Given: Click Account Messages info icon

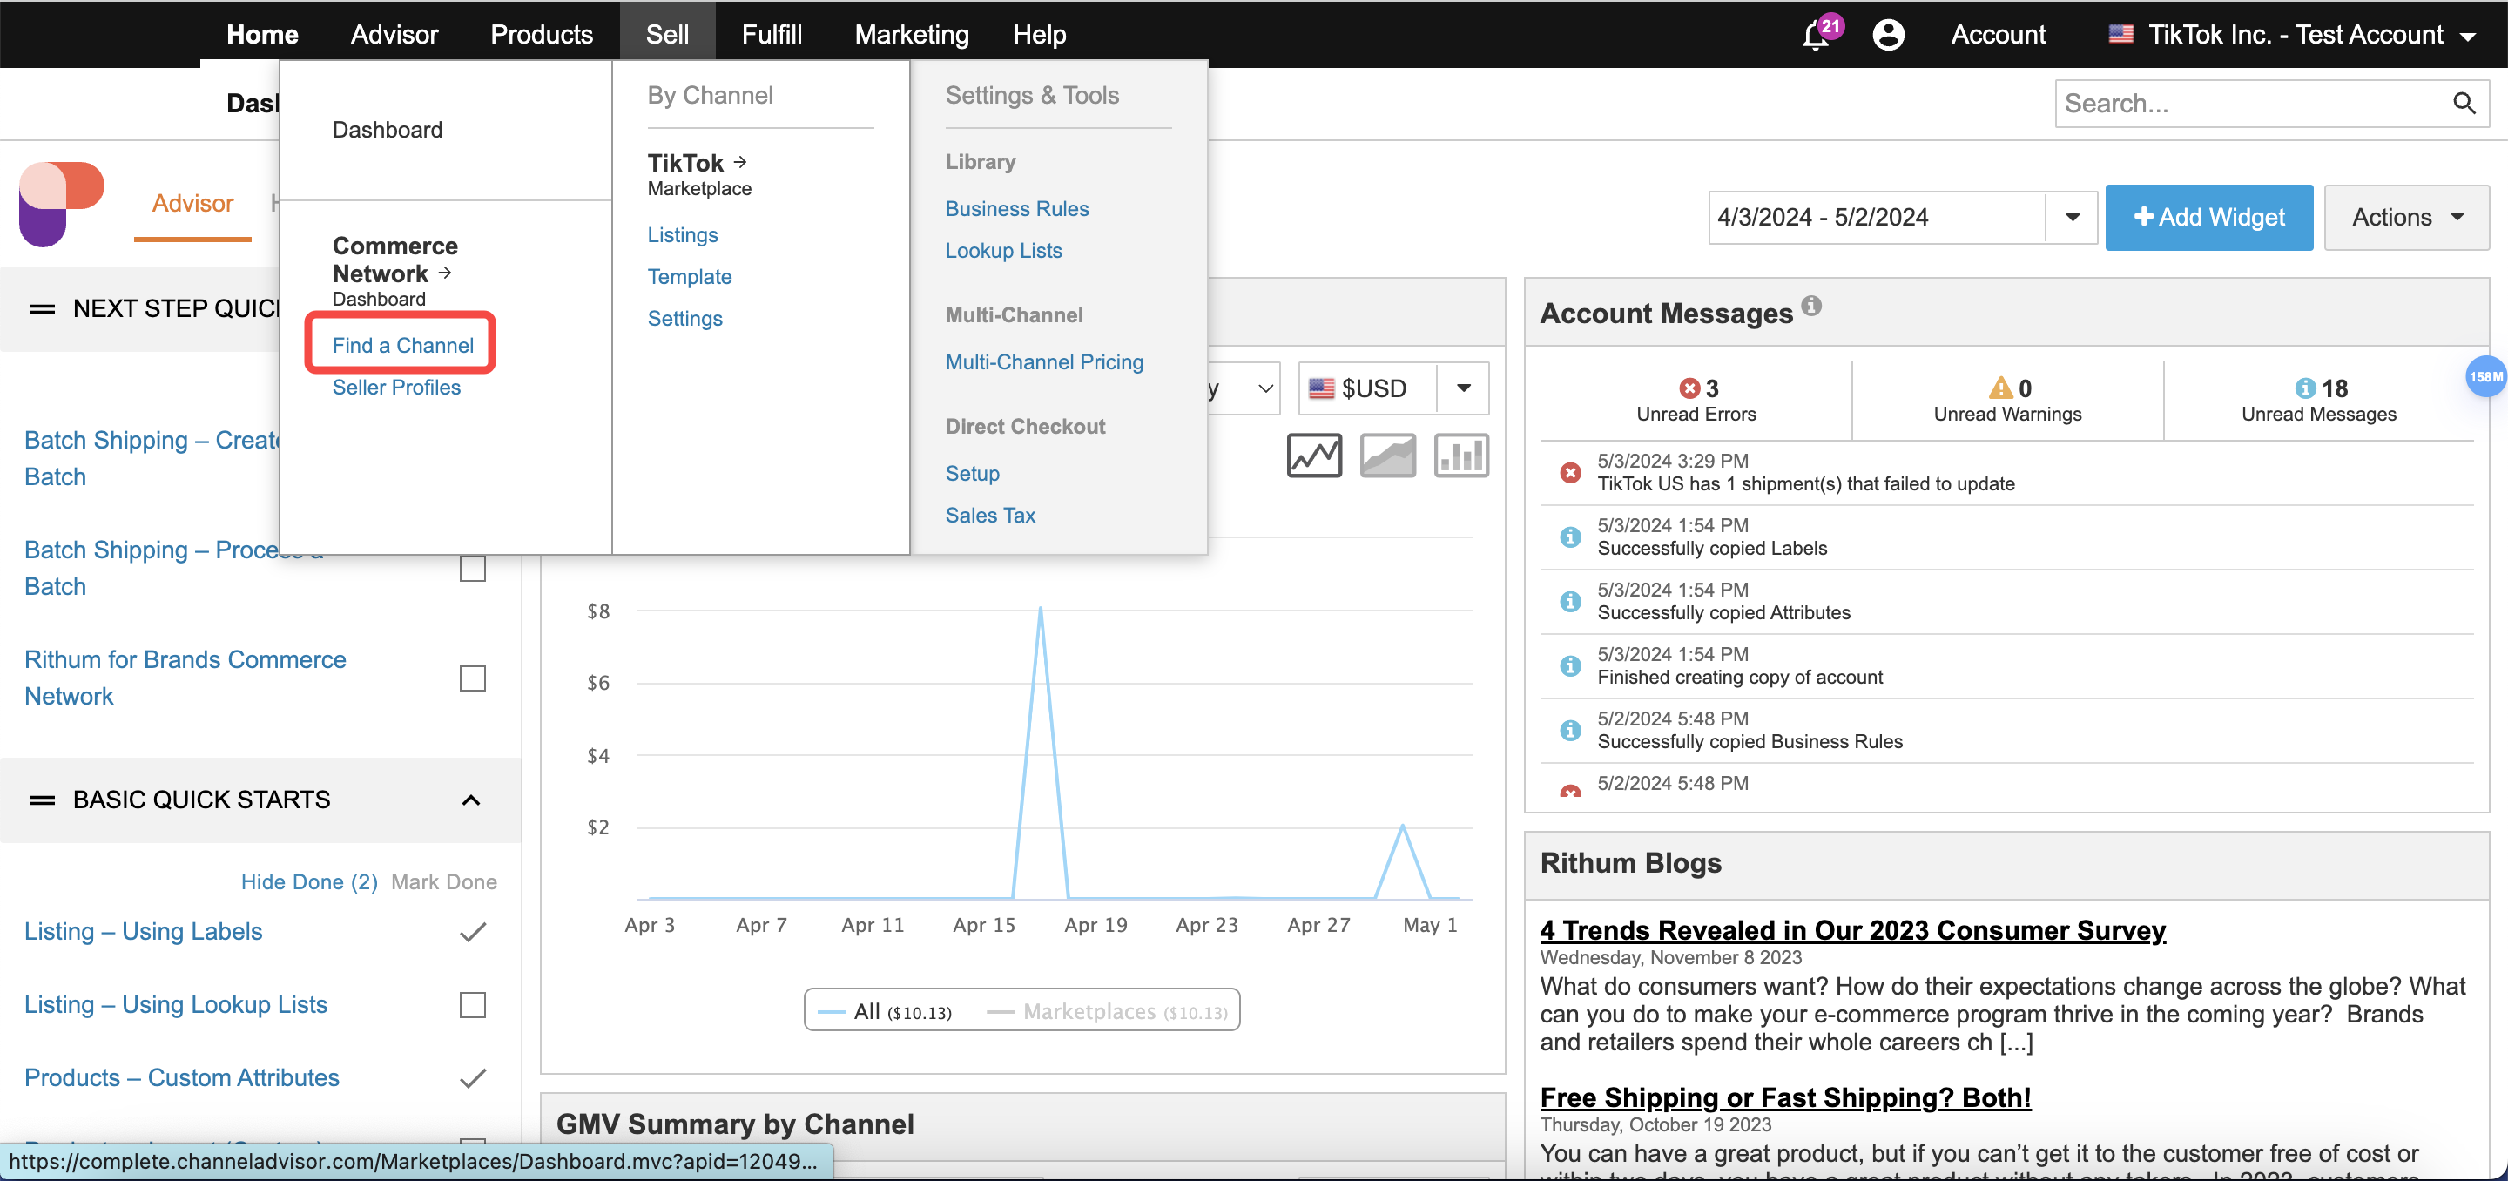Looking at the screenshot, I should 1811,306.
